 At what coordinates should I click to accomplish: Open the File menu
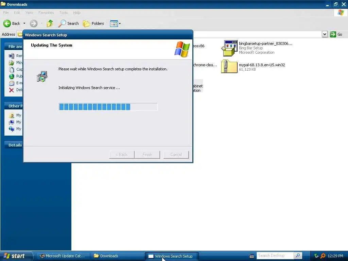6,13
